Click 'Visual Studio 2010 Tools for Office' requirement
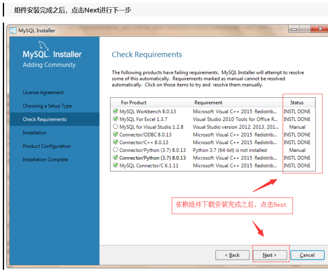This screenshot has width=328, height=273. coord(235,119)
